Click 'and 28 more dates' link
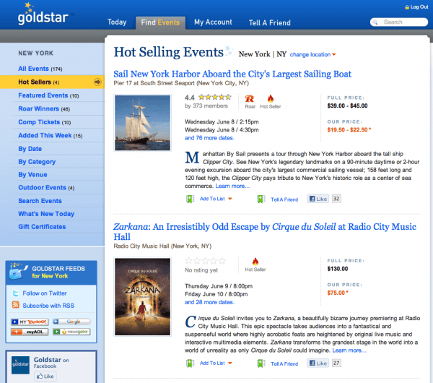The image size is (433, 383). click(x=209, y=302)
